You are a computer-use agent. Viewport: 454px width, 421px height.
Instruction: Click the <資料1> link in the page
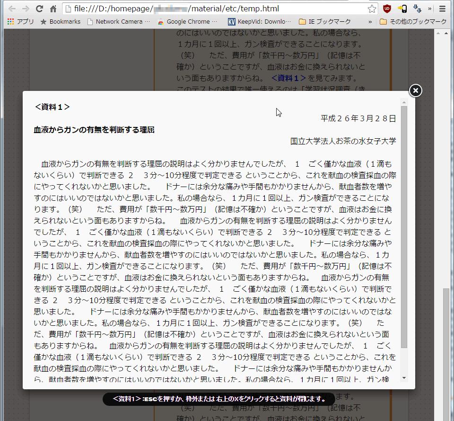click(x=288, y=78)
